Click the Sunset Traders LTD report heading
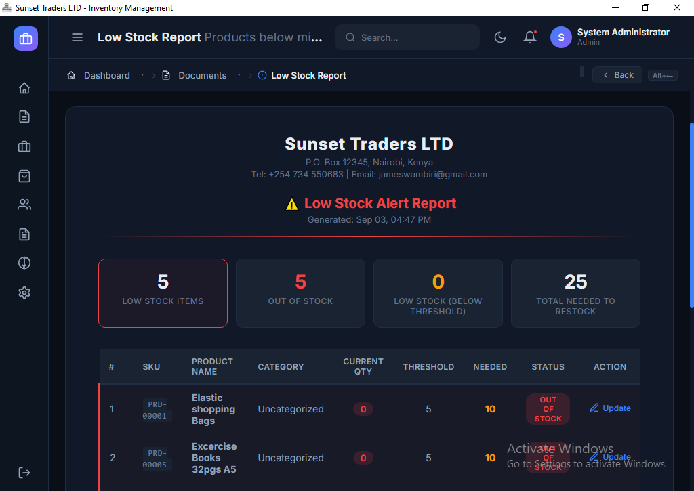The height and width of the screenshot is (491, 694). pos(369,144)
